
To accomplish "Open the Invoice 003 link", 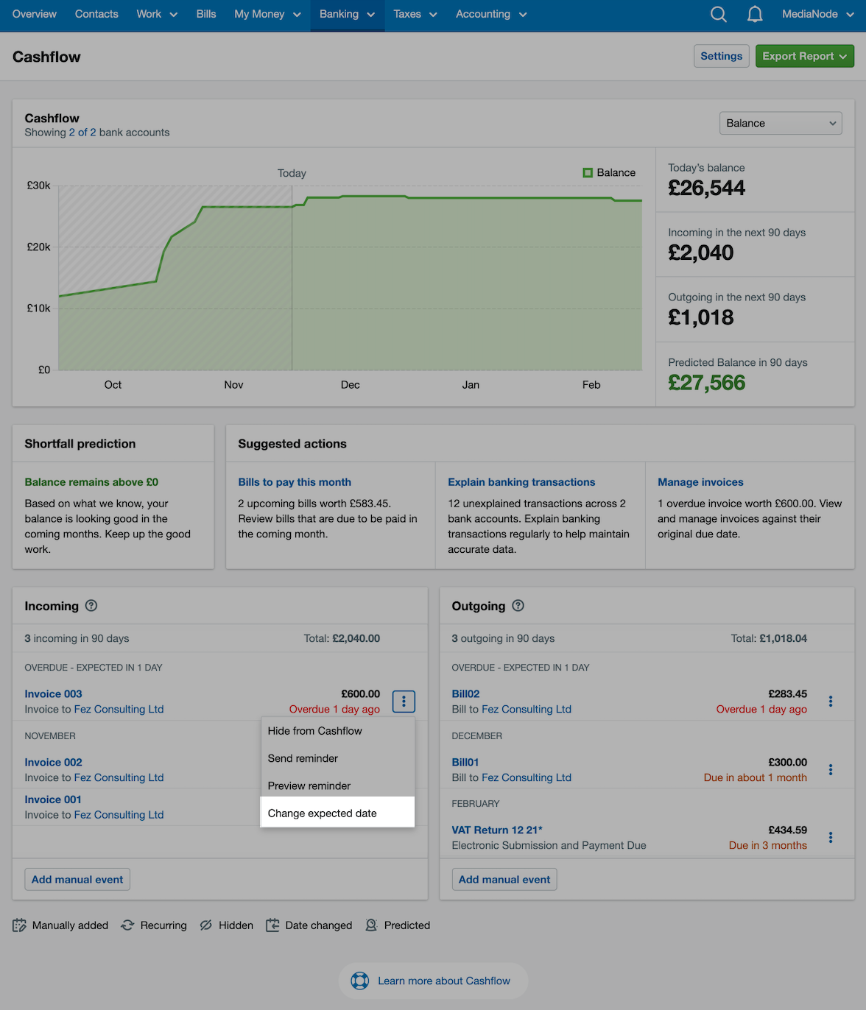I will [53, 693].
